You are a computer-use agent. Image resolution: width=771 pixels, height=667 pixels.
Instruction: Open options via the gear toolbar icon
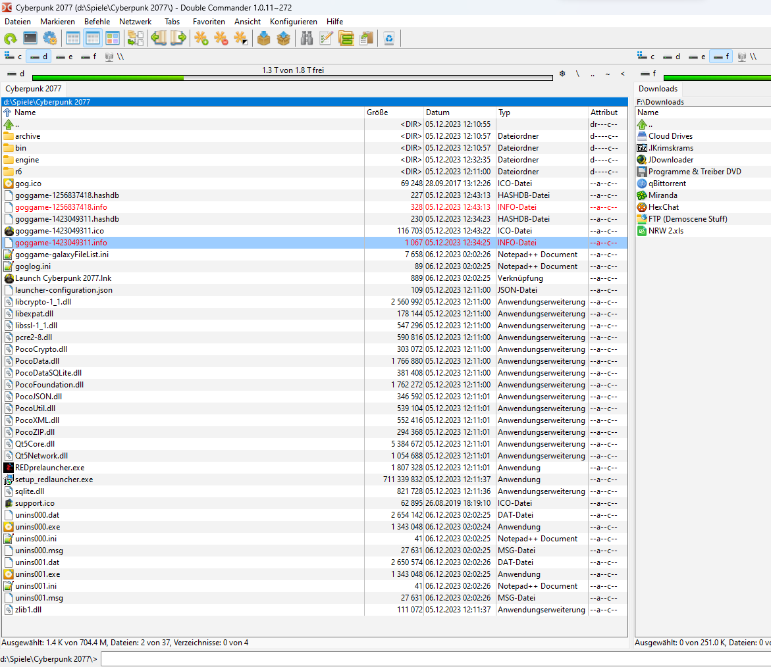(x=49, y=38)
